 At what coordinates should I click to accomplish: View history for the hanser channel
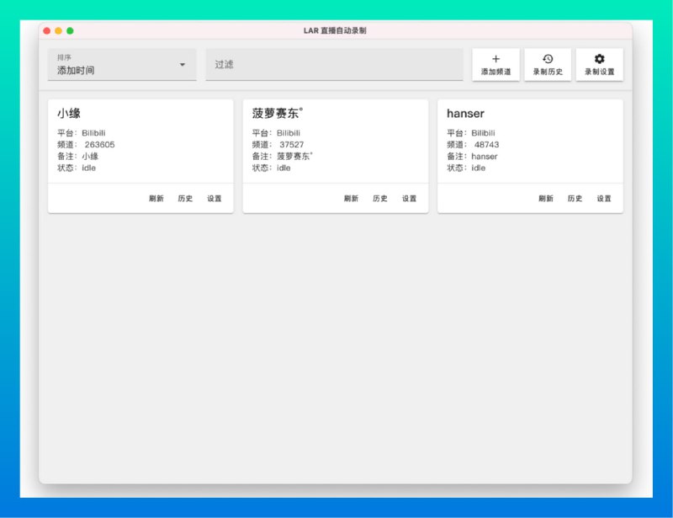(576, 199)
